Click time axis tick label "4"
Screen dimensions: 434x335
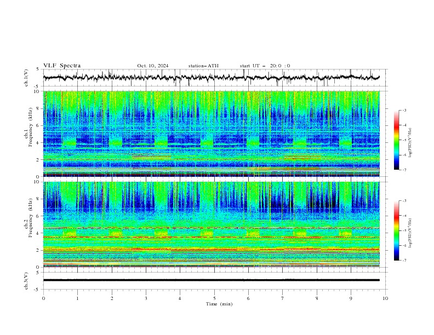[180, 298]
